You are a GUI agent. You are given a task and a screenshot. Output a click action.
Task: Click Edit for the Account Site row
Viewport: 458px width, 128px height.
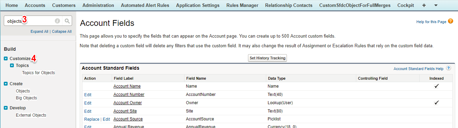click(x=88, y=111)
